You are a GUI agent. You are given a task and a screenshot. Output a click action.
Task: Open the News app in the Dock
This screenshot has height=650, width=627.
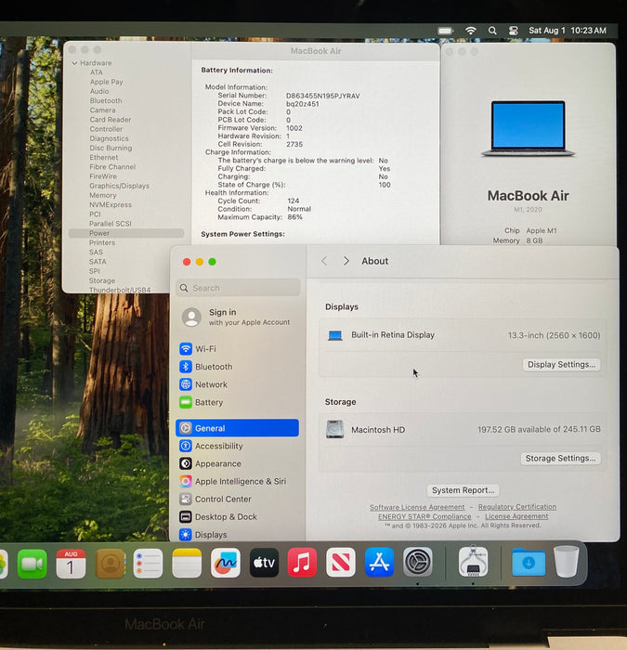(x=341, y=563)
